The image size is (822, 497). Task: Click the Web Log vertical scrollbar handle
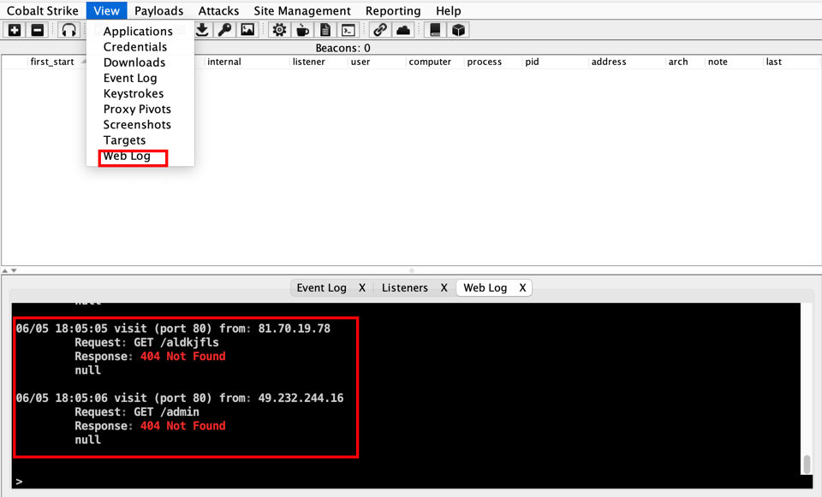point(806,464)
